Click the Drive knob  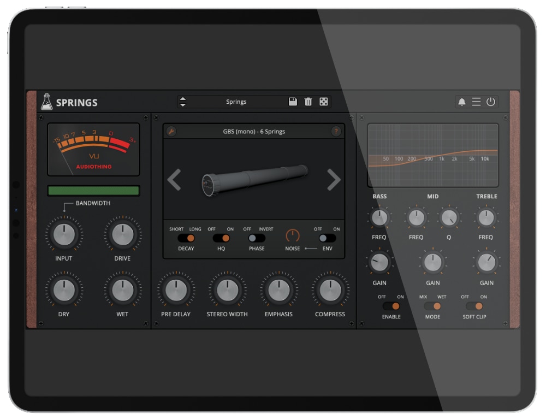tap(122, 234)
